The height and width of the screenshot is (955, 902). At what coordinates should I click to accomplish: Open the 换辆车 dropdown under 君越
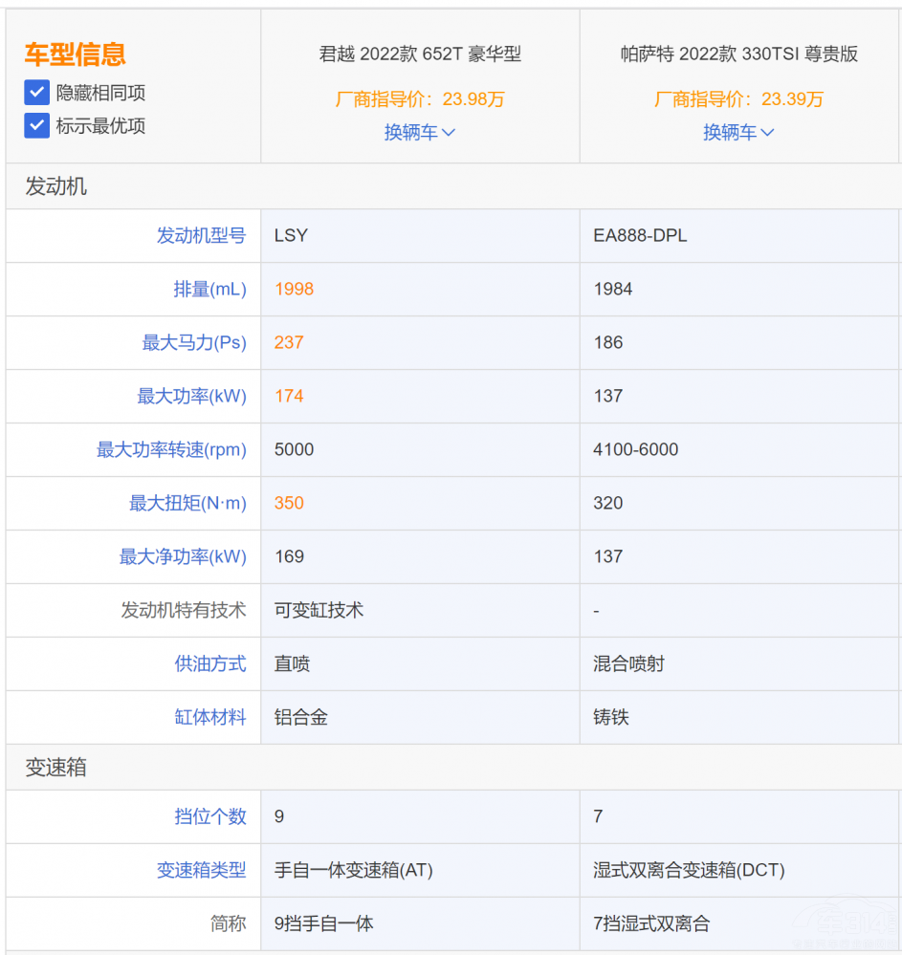[x=420, y=133]
